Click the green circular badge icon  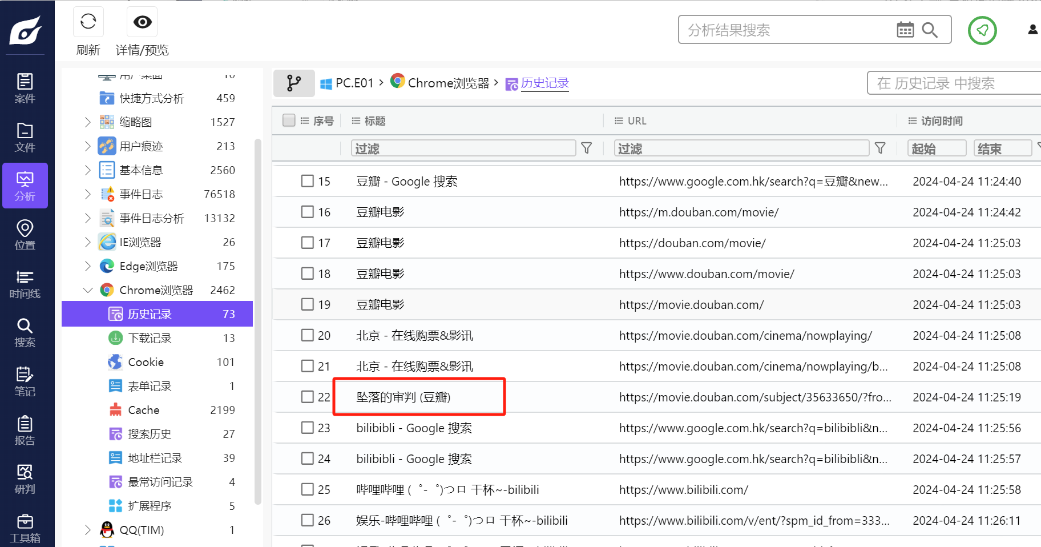(982, 30)
